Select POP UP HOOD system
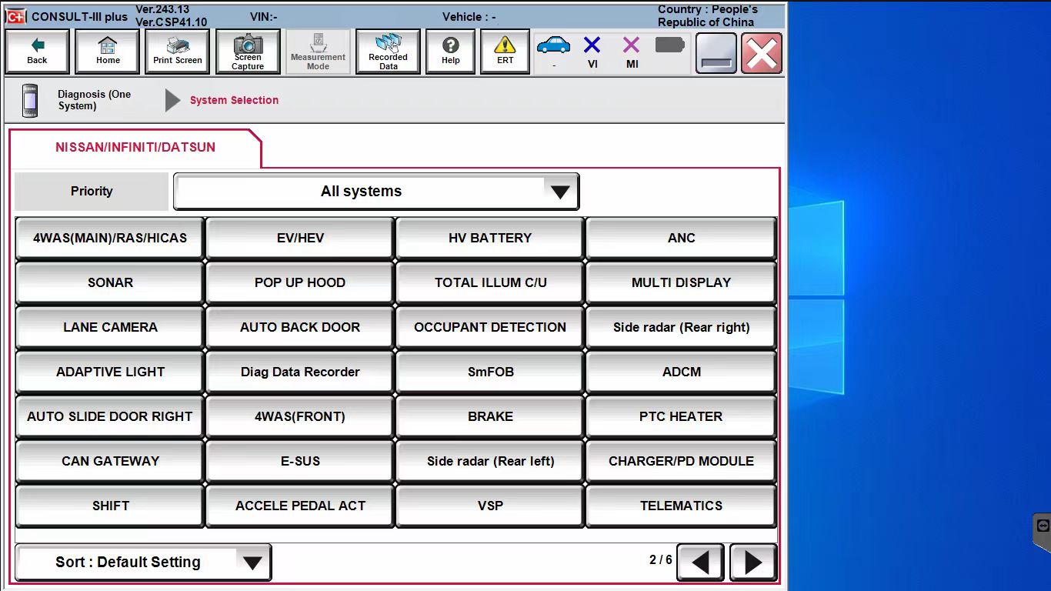1051x591 pixels. coord(300,283)
